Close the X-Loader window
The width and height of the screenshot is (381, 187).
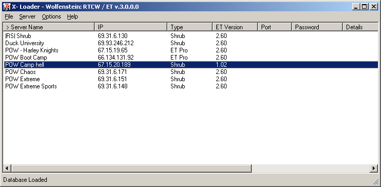coord(373,7)
